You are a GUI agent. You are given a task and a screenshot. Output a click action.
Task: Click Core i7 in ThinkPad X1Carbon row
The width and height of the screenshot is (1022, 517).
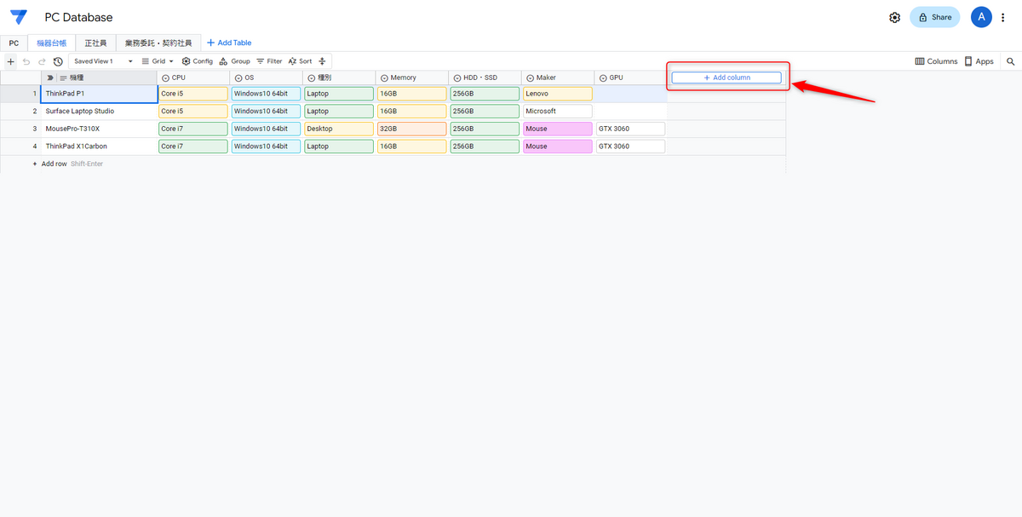[193, 146]
